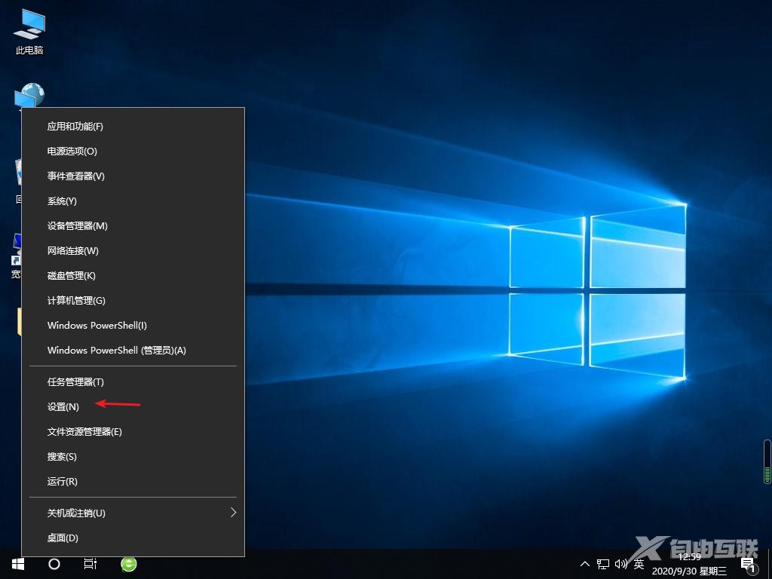The image size is (772, 579).
Task: Switch input language 英 indicator
Action: coord(639,564)
